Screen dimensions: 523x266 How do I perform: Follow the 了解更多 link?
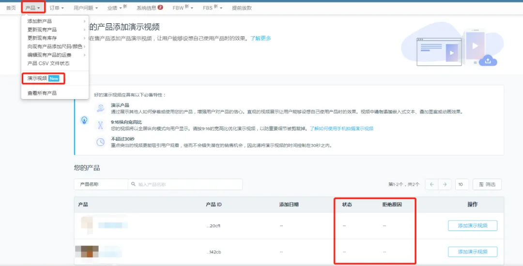click(x=261, y=38)
